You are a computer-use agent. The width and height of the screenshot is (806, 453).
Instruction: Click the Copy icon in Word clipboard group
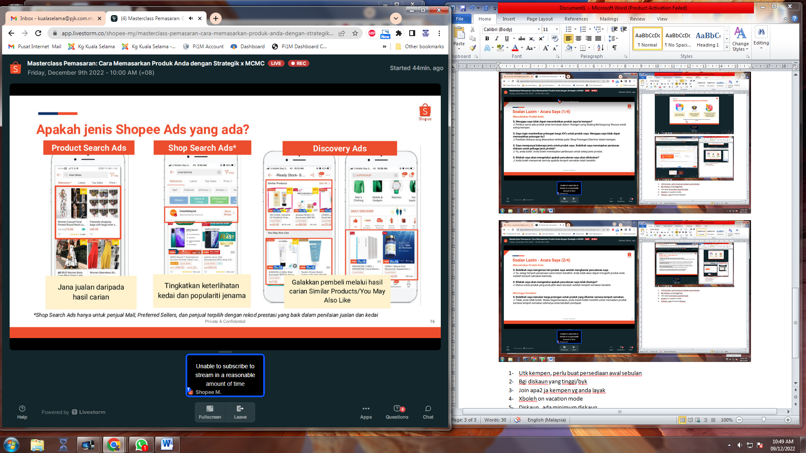tap(472, 39)
